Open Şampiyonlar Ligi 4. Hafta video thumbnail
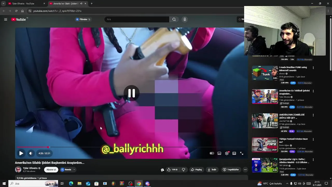 265,165
